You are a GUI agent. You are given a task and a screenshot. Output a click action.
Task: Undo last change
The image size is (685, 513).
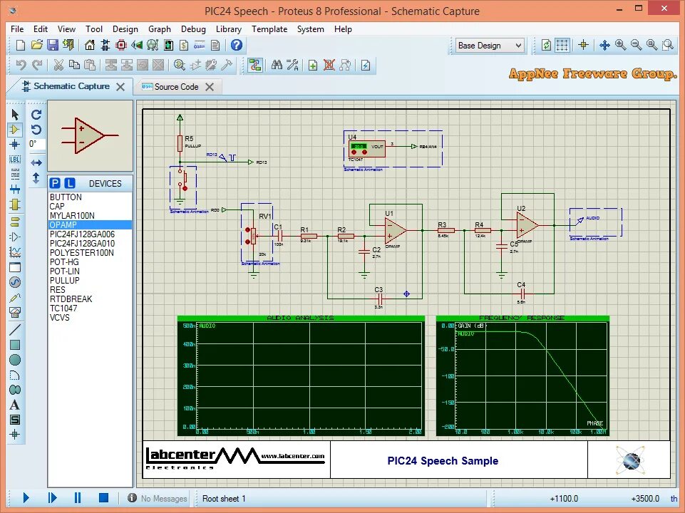point(21,66)
